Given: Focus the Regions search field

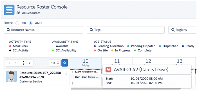Looking at the screenshot, I should click(x=183, y=30).
